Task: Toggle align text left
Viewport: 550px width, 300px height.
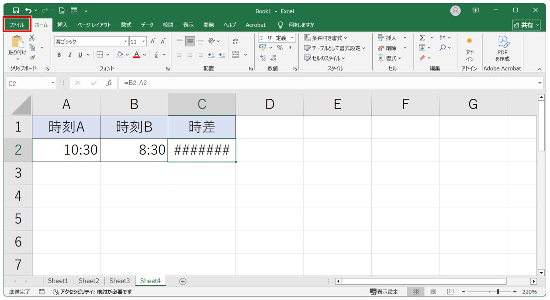Action: click(179, 55)
